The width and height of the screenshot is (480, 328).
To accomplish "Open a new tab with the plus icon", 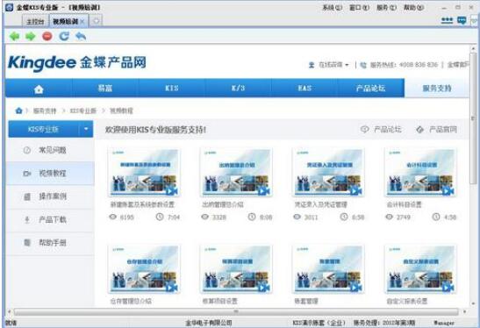I will 97,21.
